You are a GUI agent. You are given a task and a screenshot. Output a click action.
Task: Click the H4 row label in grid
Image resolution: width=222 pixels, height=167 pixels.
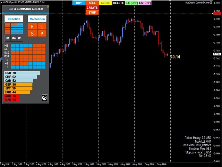point(6,63)
